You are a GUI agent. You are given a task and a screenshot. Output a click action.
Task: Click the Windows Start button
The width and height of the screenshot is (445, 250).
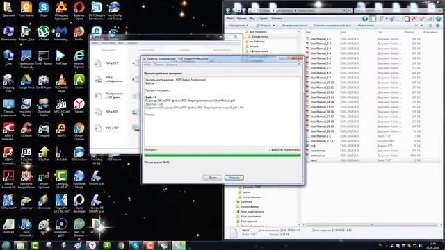6,245
